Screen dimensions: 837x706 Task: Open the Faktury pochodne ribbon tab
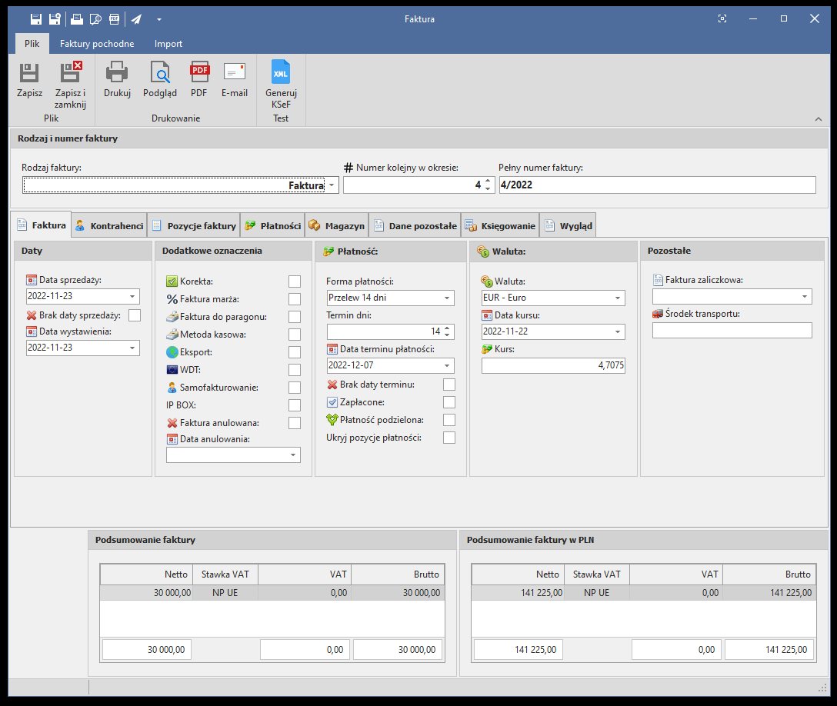(x=97, y=44)
